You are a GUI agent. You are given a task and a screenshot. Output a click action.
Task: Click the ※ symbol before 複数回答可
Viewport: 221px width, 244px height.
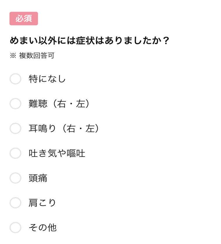[x=13, y=55]
